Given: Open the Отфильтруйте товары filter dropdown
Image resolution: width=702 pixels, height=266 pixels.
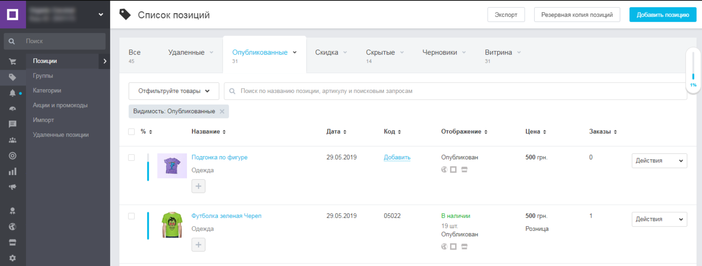Looking at the screenshot, I should point(174,91).
